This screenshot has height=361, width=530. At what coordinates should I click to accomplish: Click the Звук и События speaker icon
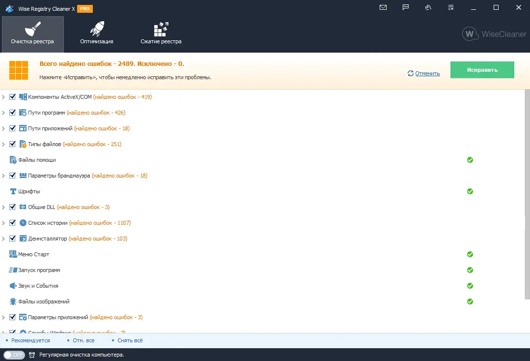[13, 286]
